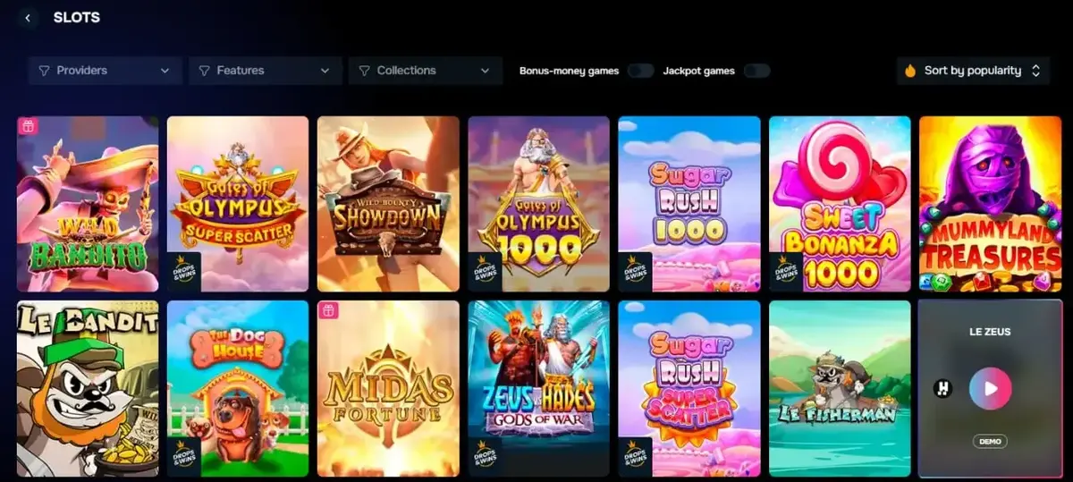Turn on the Jackpot games switch
The height and width of the screenshot is (482, 1073).
[x=756, y=71]
